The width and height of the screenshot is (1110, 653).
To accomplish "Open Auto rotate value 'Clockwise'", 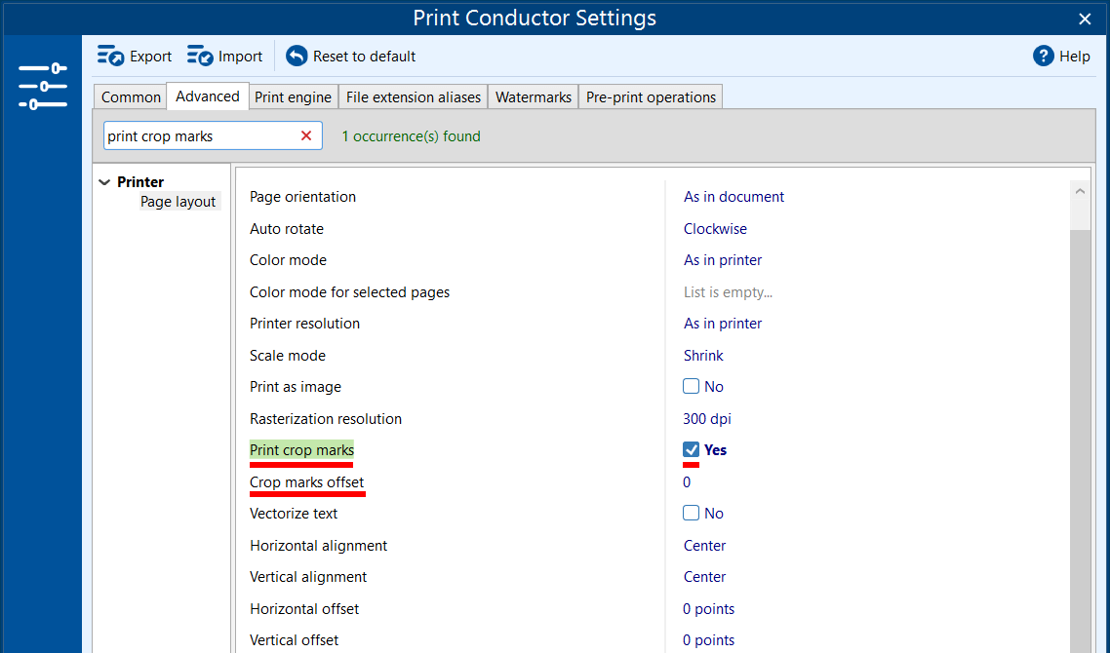I will tap(715, 229).
